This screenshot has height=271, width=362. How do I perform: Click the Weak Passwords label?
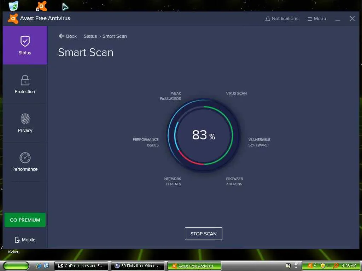170,96
